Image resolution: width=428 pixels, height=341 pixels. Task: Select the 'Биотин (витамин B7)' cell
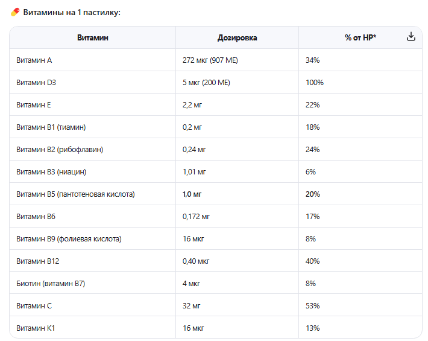(x=51, y=284)
